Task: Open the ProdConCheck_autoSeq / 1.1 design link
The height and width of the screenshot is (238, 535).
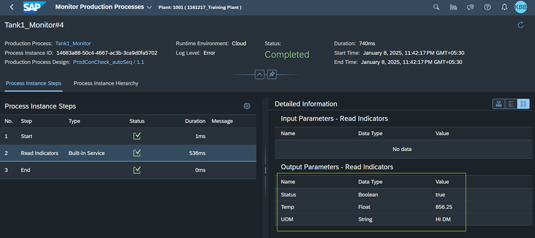Action: (108, 62)
